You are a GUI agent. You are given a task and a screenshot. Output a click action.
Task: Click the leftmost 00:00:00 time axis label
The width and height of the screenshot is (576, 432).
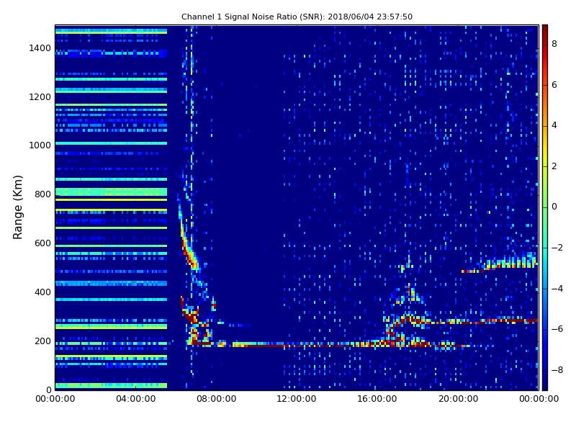coord(55,399)
